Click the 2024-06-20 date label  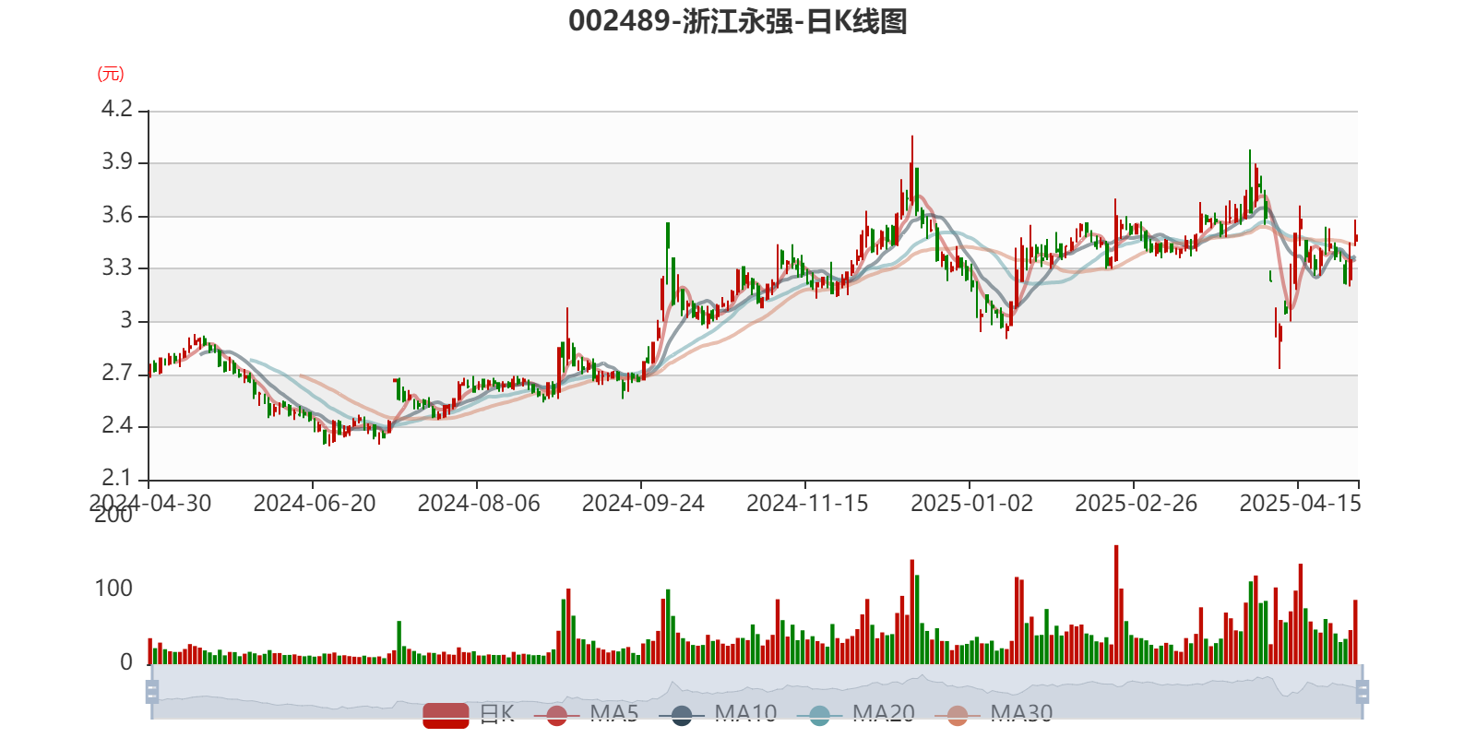(x=315, y=504)
